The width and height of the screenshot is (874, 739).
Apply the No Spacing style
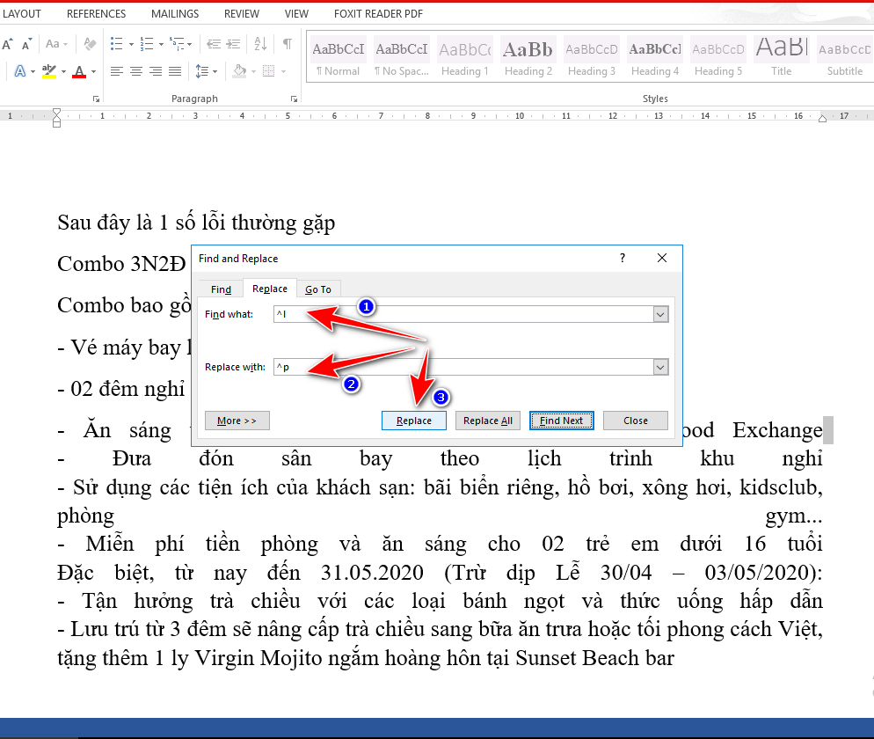point(402,56)
